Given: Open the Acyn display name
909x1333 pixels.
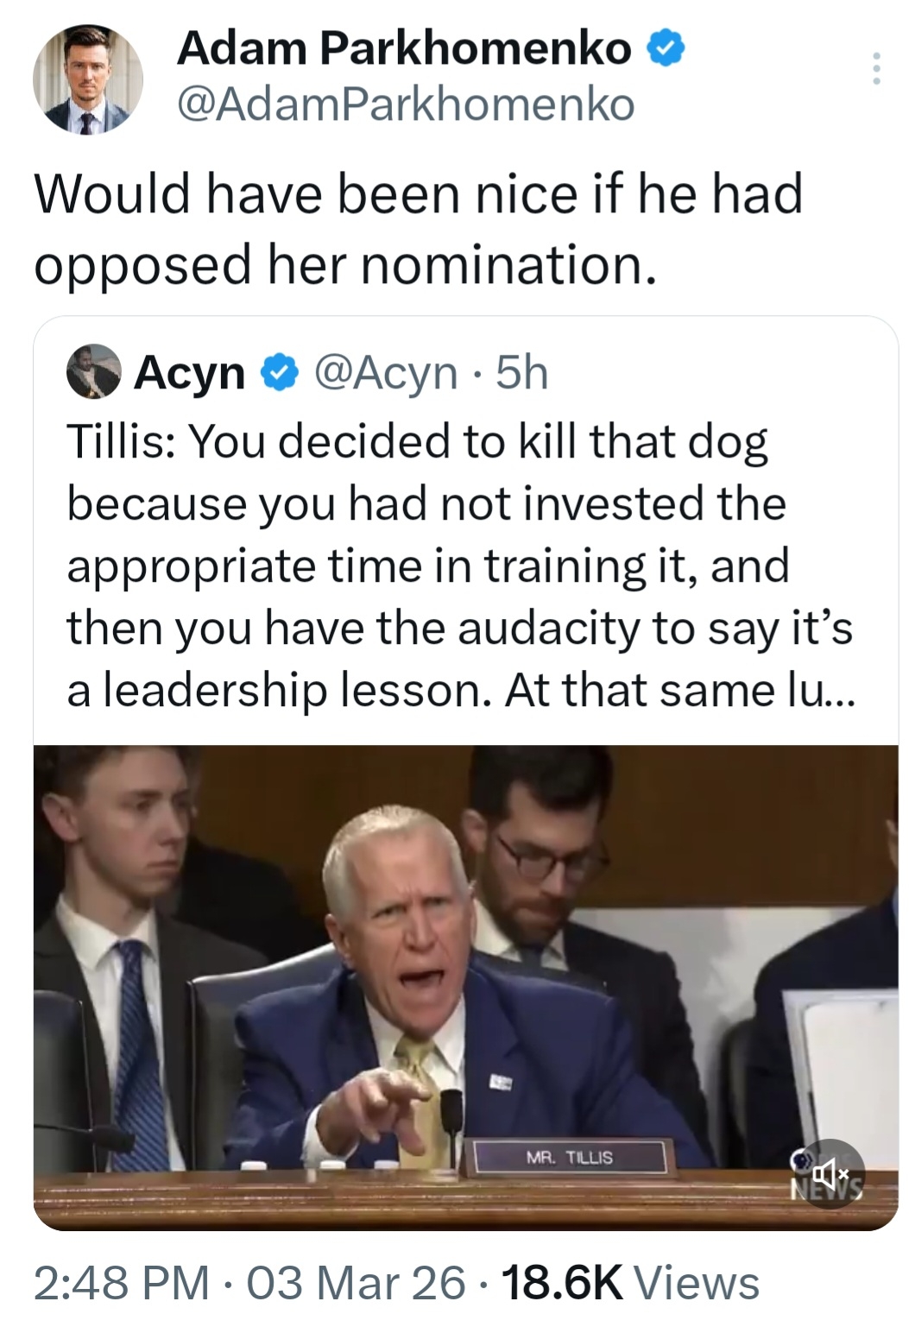Looking at the screenshot, I should click(189, 373).
